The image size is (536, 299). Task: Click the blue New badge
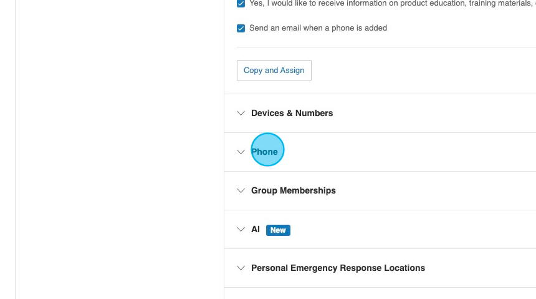click(278, 230)
